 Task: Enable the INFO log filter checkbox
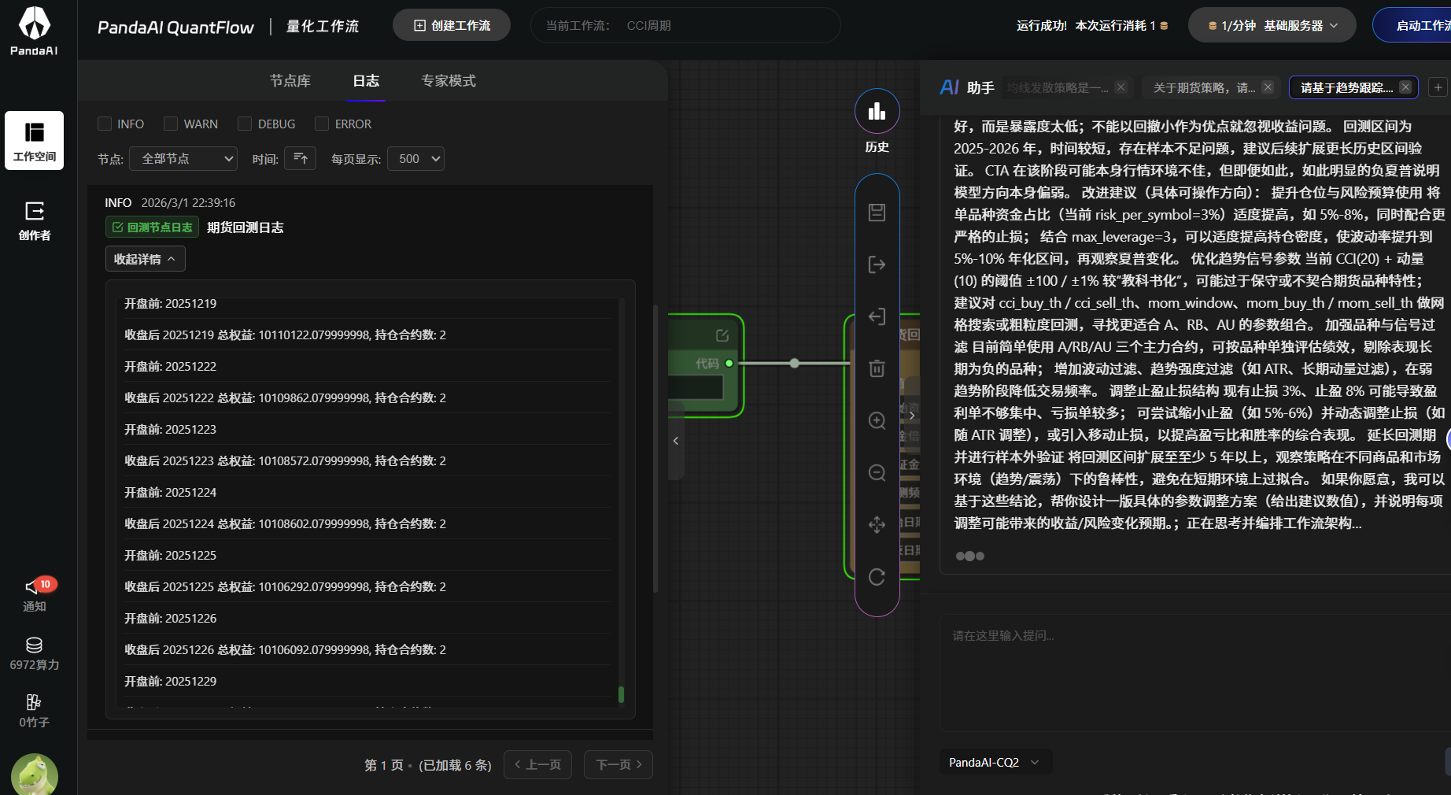[x=105, y=124]
